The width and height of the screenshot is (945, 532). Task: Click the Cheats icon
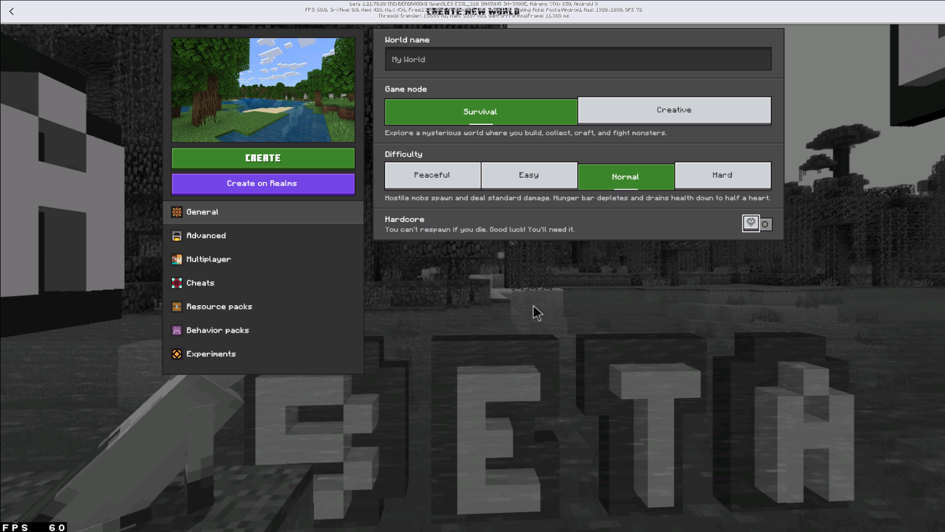(x=176, y=283)
